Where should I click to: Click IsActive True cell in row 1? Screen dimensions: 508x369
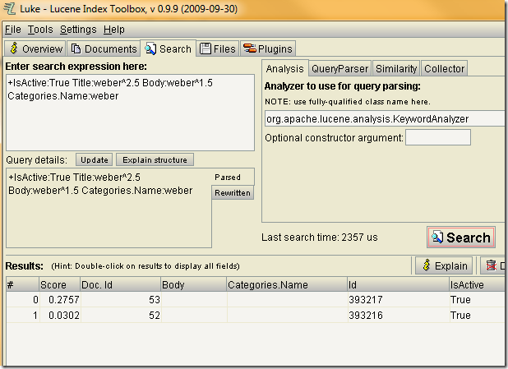click(478, 315)
